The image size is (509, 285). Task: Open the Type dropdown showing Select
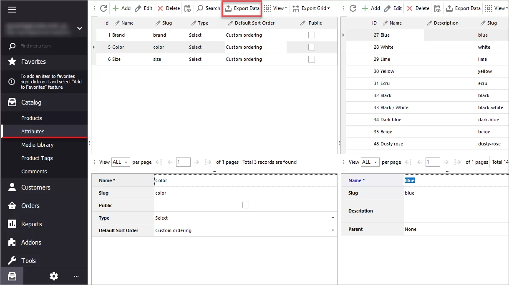tap(333, 217)
